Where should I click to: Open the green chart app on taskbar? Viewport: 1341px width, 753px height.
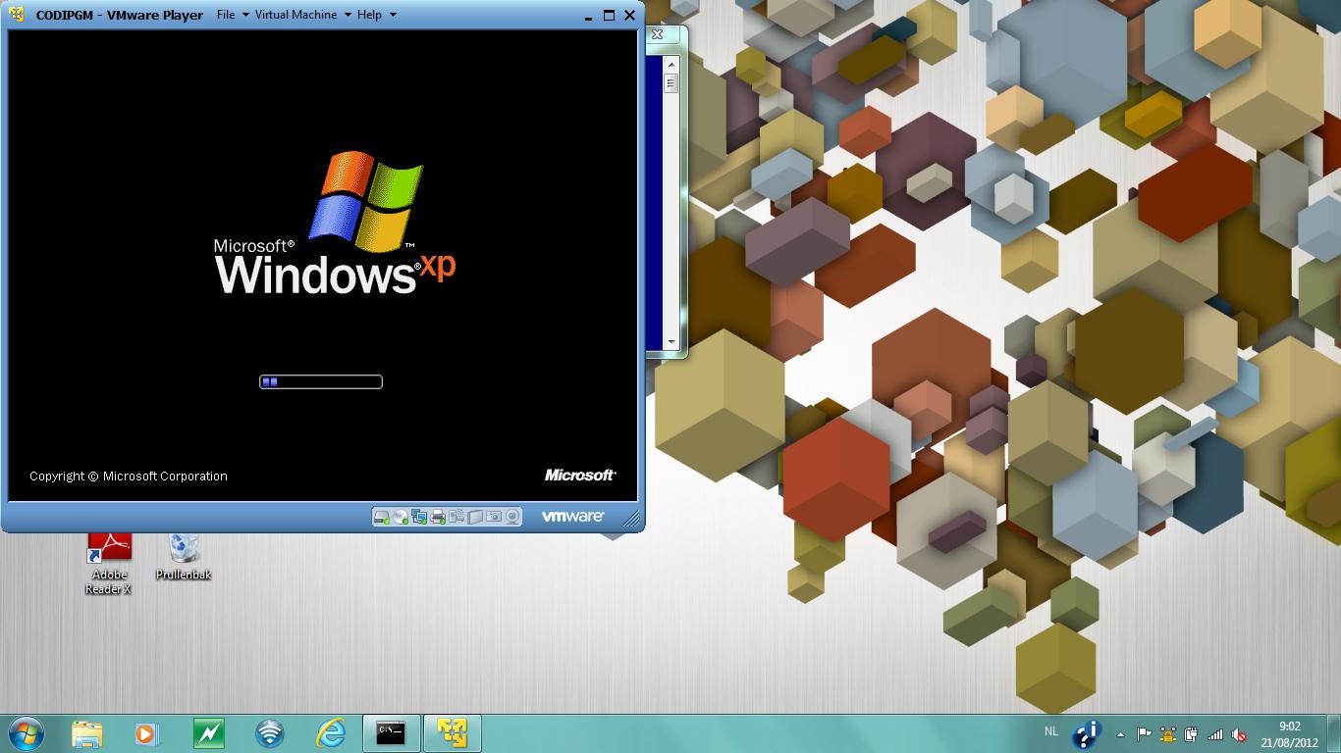click(208, 733)
